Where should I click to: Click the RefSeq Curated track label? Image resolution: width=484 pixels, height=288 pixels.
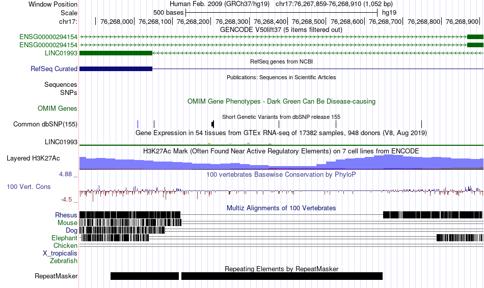[53, 69]
